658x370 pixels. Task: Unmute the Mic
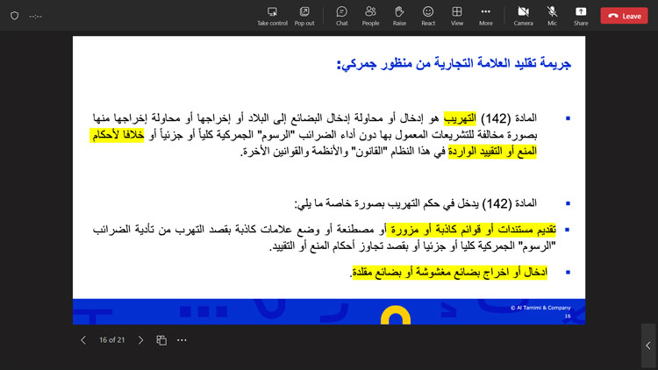pos(553,15)
